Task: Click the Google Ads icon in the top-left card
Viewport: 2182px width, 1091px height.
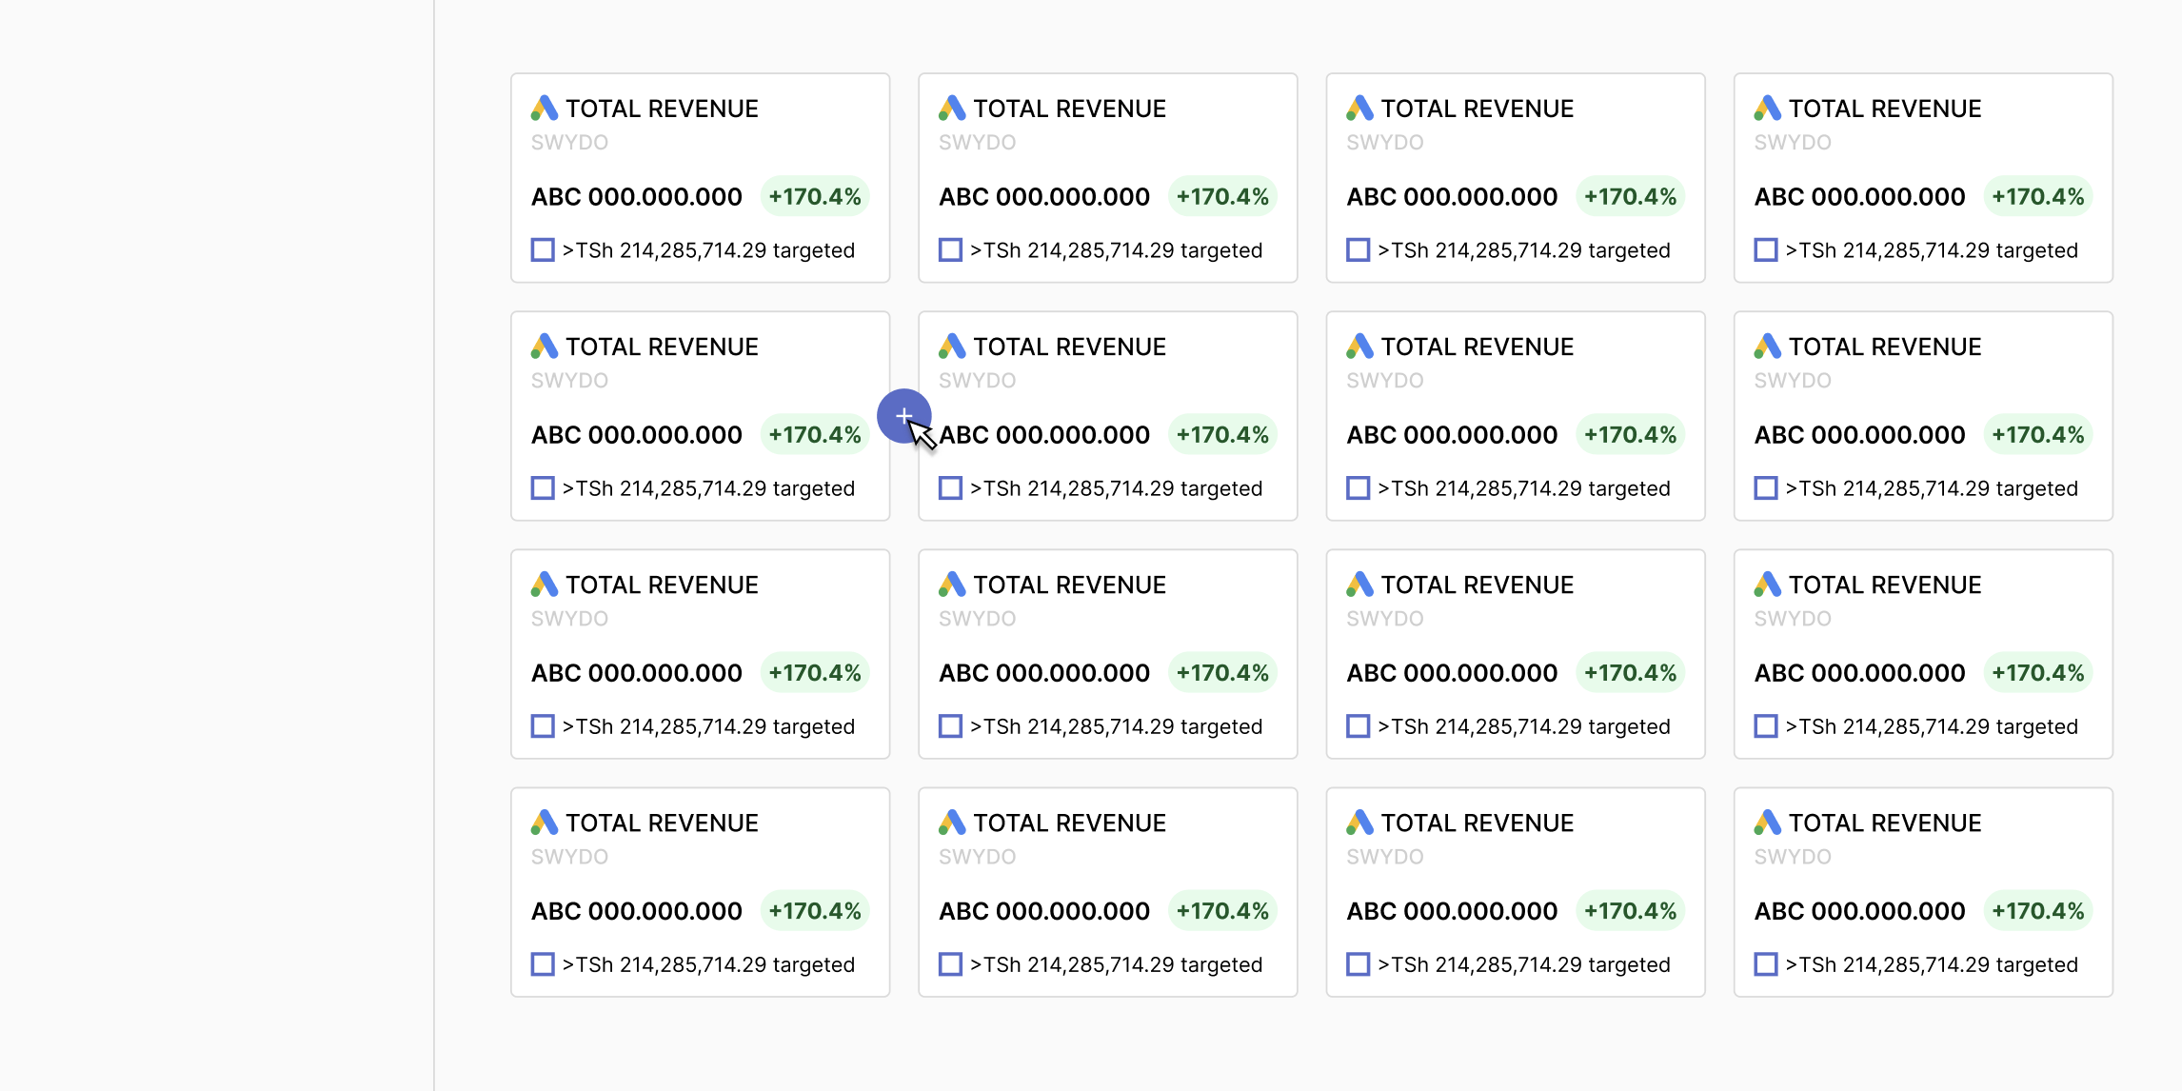Action: 545,109
